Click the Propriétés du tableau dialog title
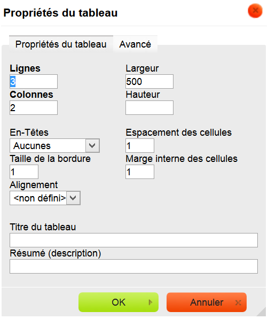The width and height of the screenshot is (268, 319). click(61, 13)
